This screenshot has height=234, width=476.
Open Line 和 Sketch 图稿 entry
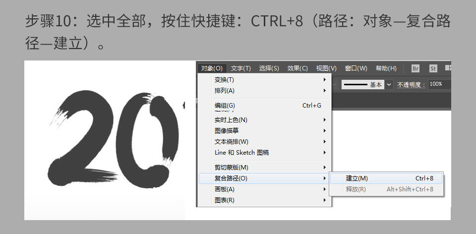[264, 153]
